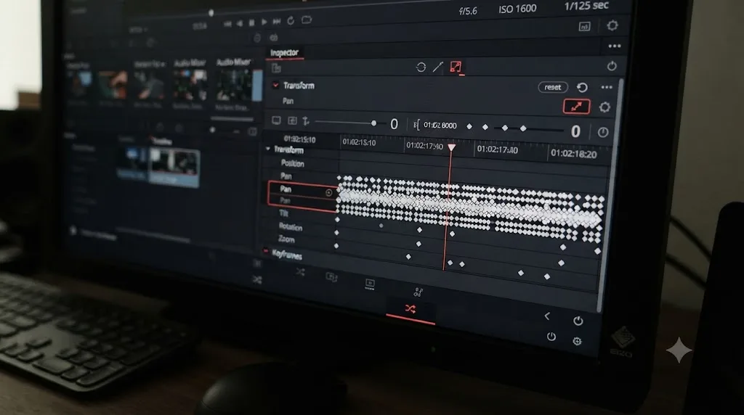Click the diagonal pen icon in Inspector toolbar
Image resolution: width=744 pixels, height=415 pixels.
coord(437,67)
